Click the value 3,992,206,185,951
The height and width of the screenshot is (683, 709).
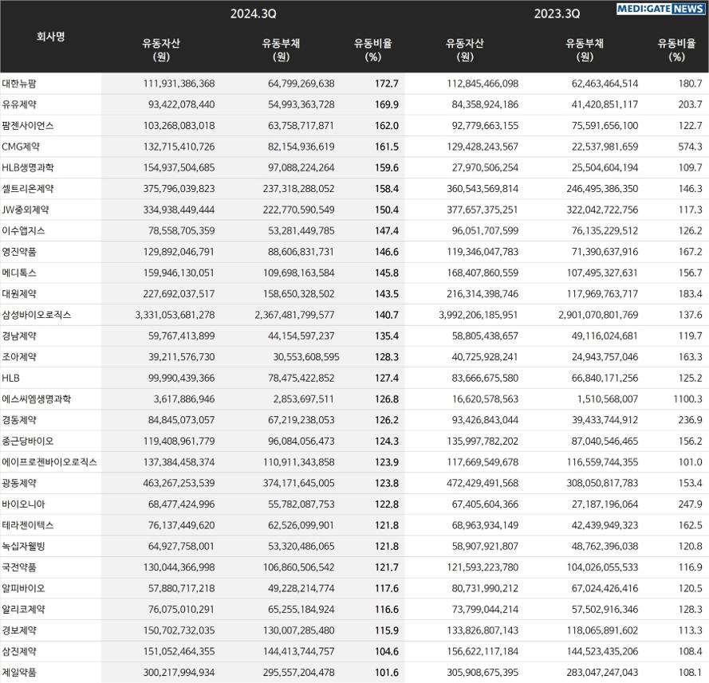click(x=479, y=315)
